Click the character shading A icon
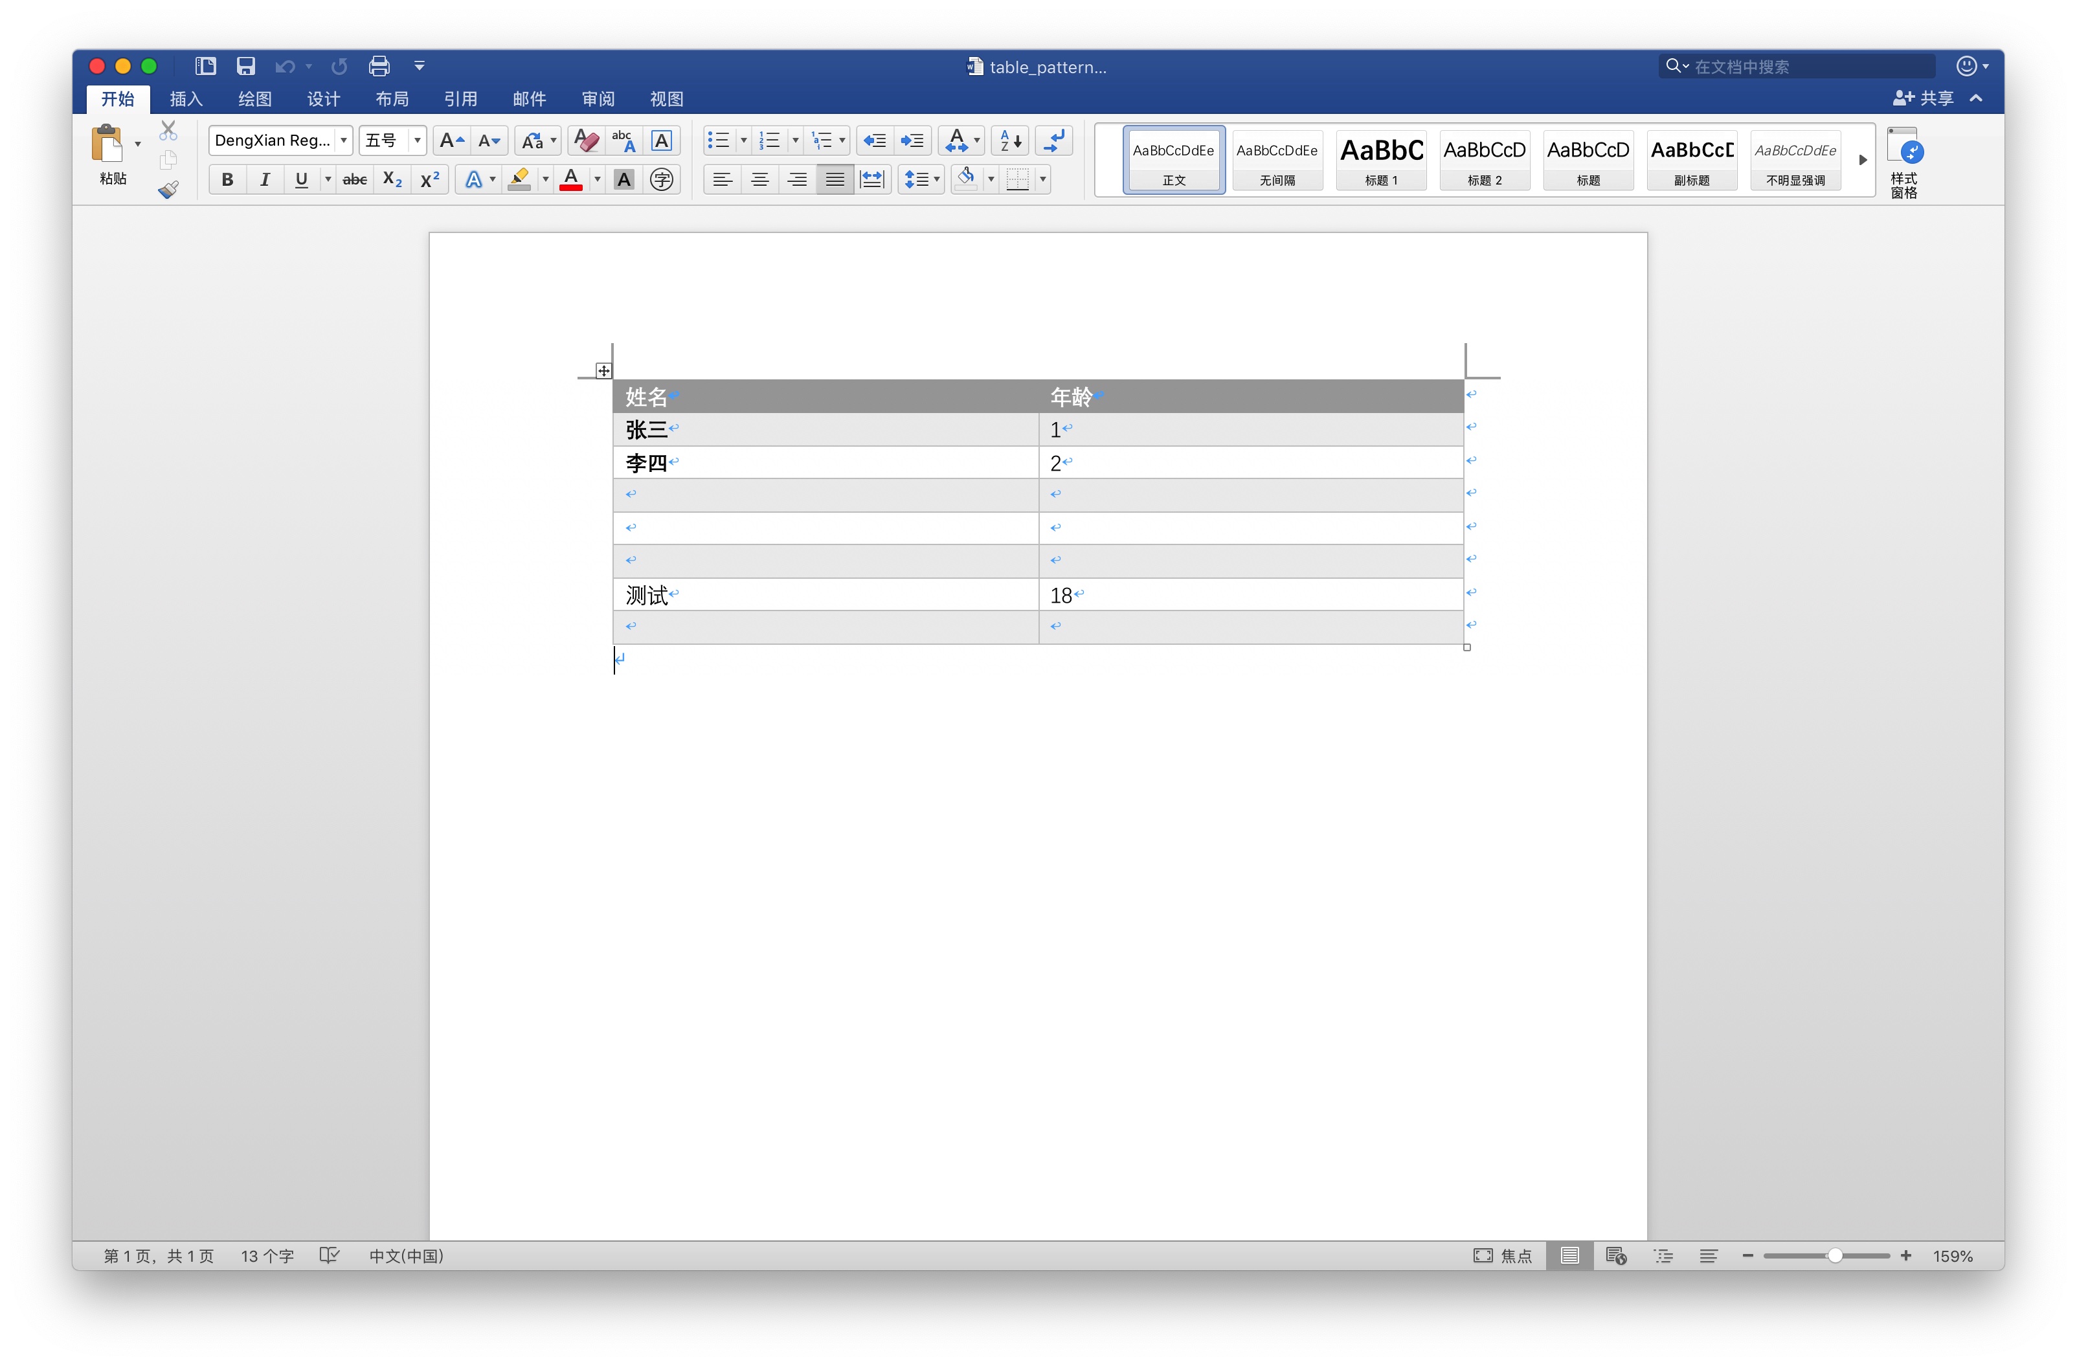This screenshot has height=1366, width=2077. pos(624,180)
